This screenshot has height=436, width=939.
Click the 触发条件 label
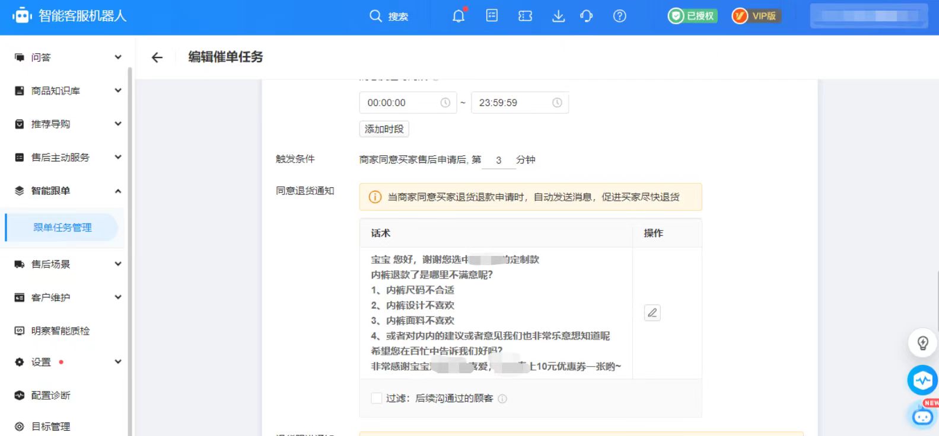295,159
